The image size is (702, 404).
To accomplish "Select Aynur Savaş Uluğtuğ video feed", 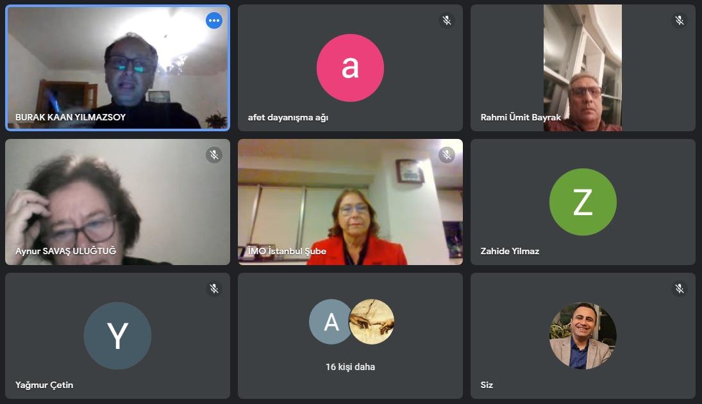I will point(117,202).
